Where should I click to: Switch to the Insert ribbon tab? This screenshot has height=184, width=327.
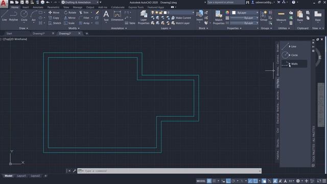click(26, 7)
